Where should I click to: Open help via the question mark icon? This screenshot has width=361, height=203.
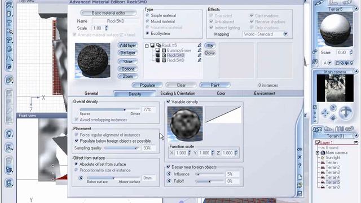(300, 166)
